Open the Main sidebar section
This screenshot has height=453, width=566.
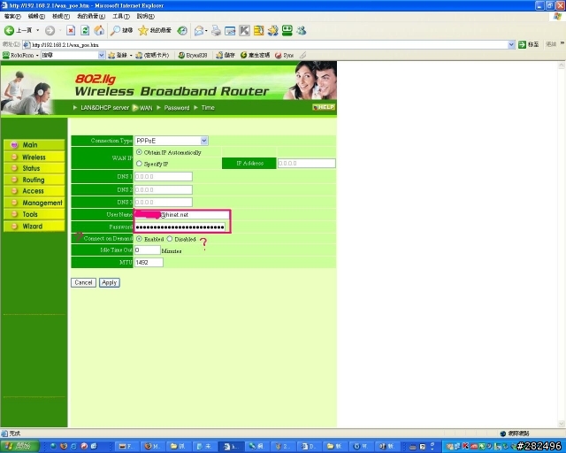34,145
